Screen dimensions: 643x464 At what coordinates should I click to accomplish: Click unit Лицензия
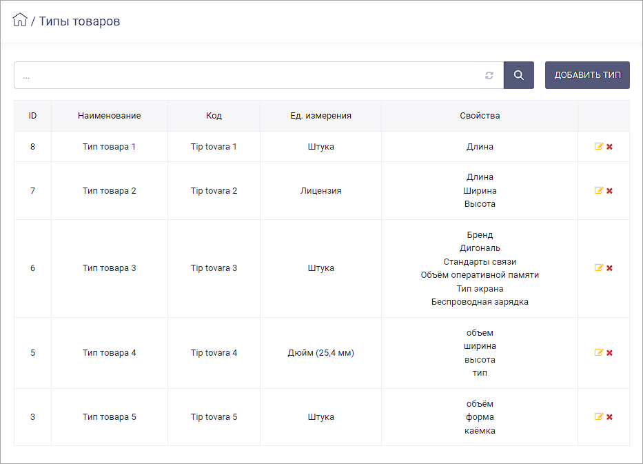click(x=320, y=191)
